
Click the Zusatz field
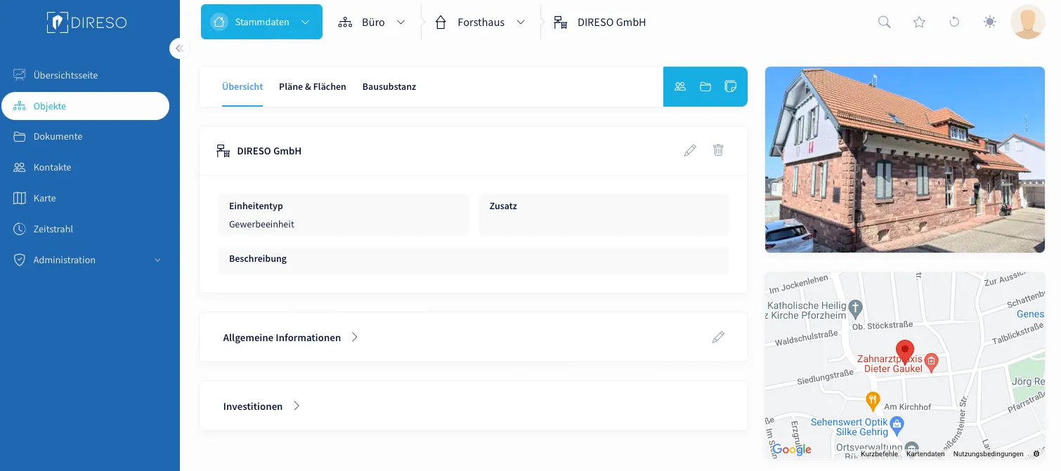pyautogui.click(x=604, y=215)
